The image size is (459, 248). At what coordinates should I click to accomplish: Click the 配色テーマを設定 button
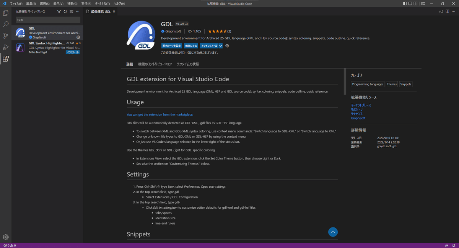point(172,46)
